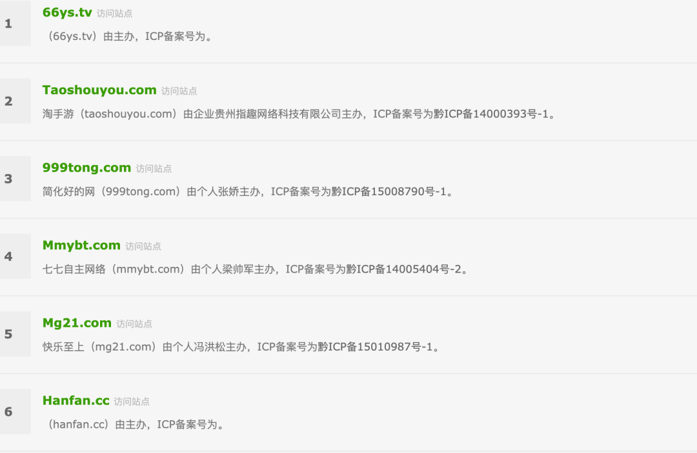Visit site link next to 999tong.com
Viewport: 697px width, 453px height.
[154, 169]
